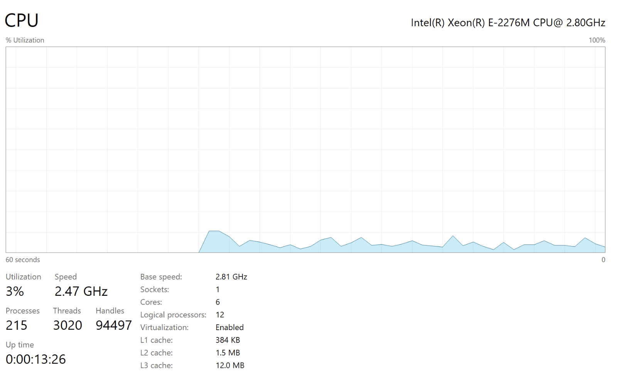Click the 60 seconds time label
This screenshot has width=617, height=371.
pos(23,260)
